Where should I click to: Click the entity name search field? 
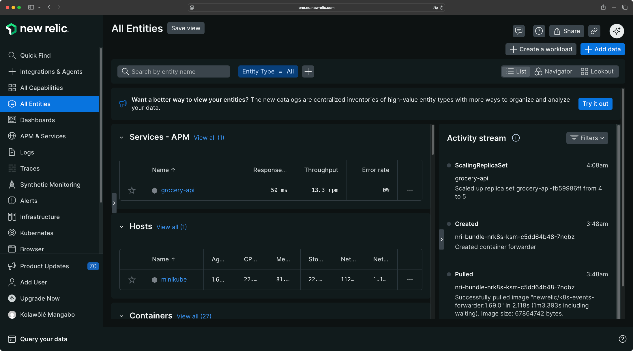[173, 71]
